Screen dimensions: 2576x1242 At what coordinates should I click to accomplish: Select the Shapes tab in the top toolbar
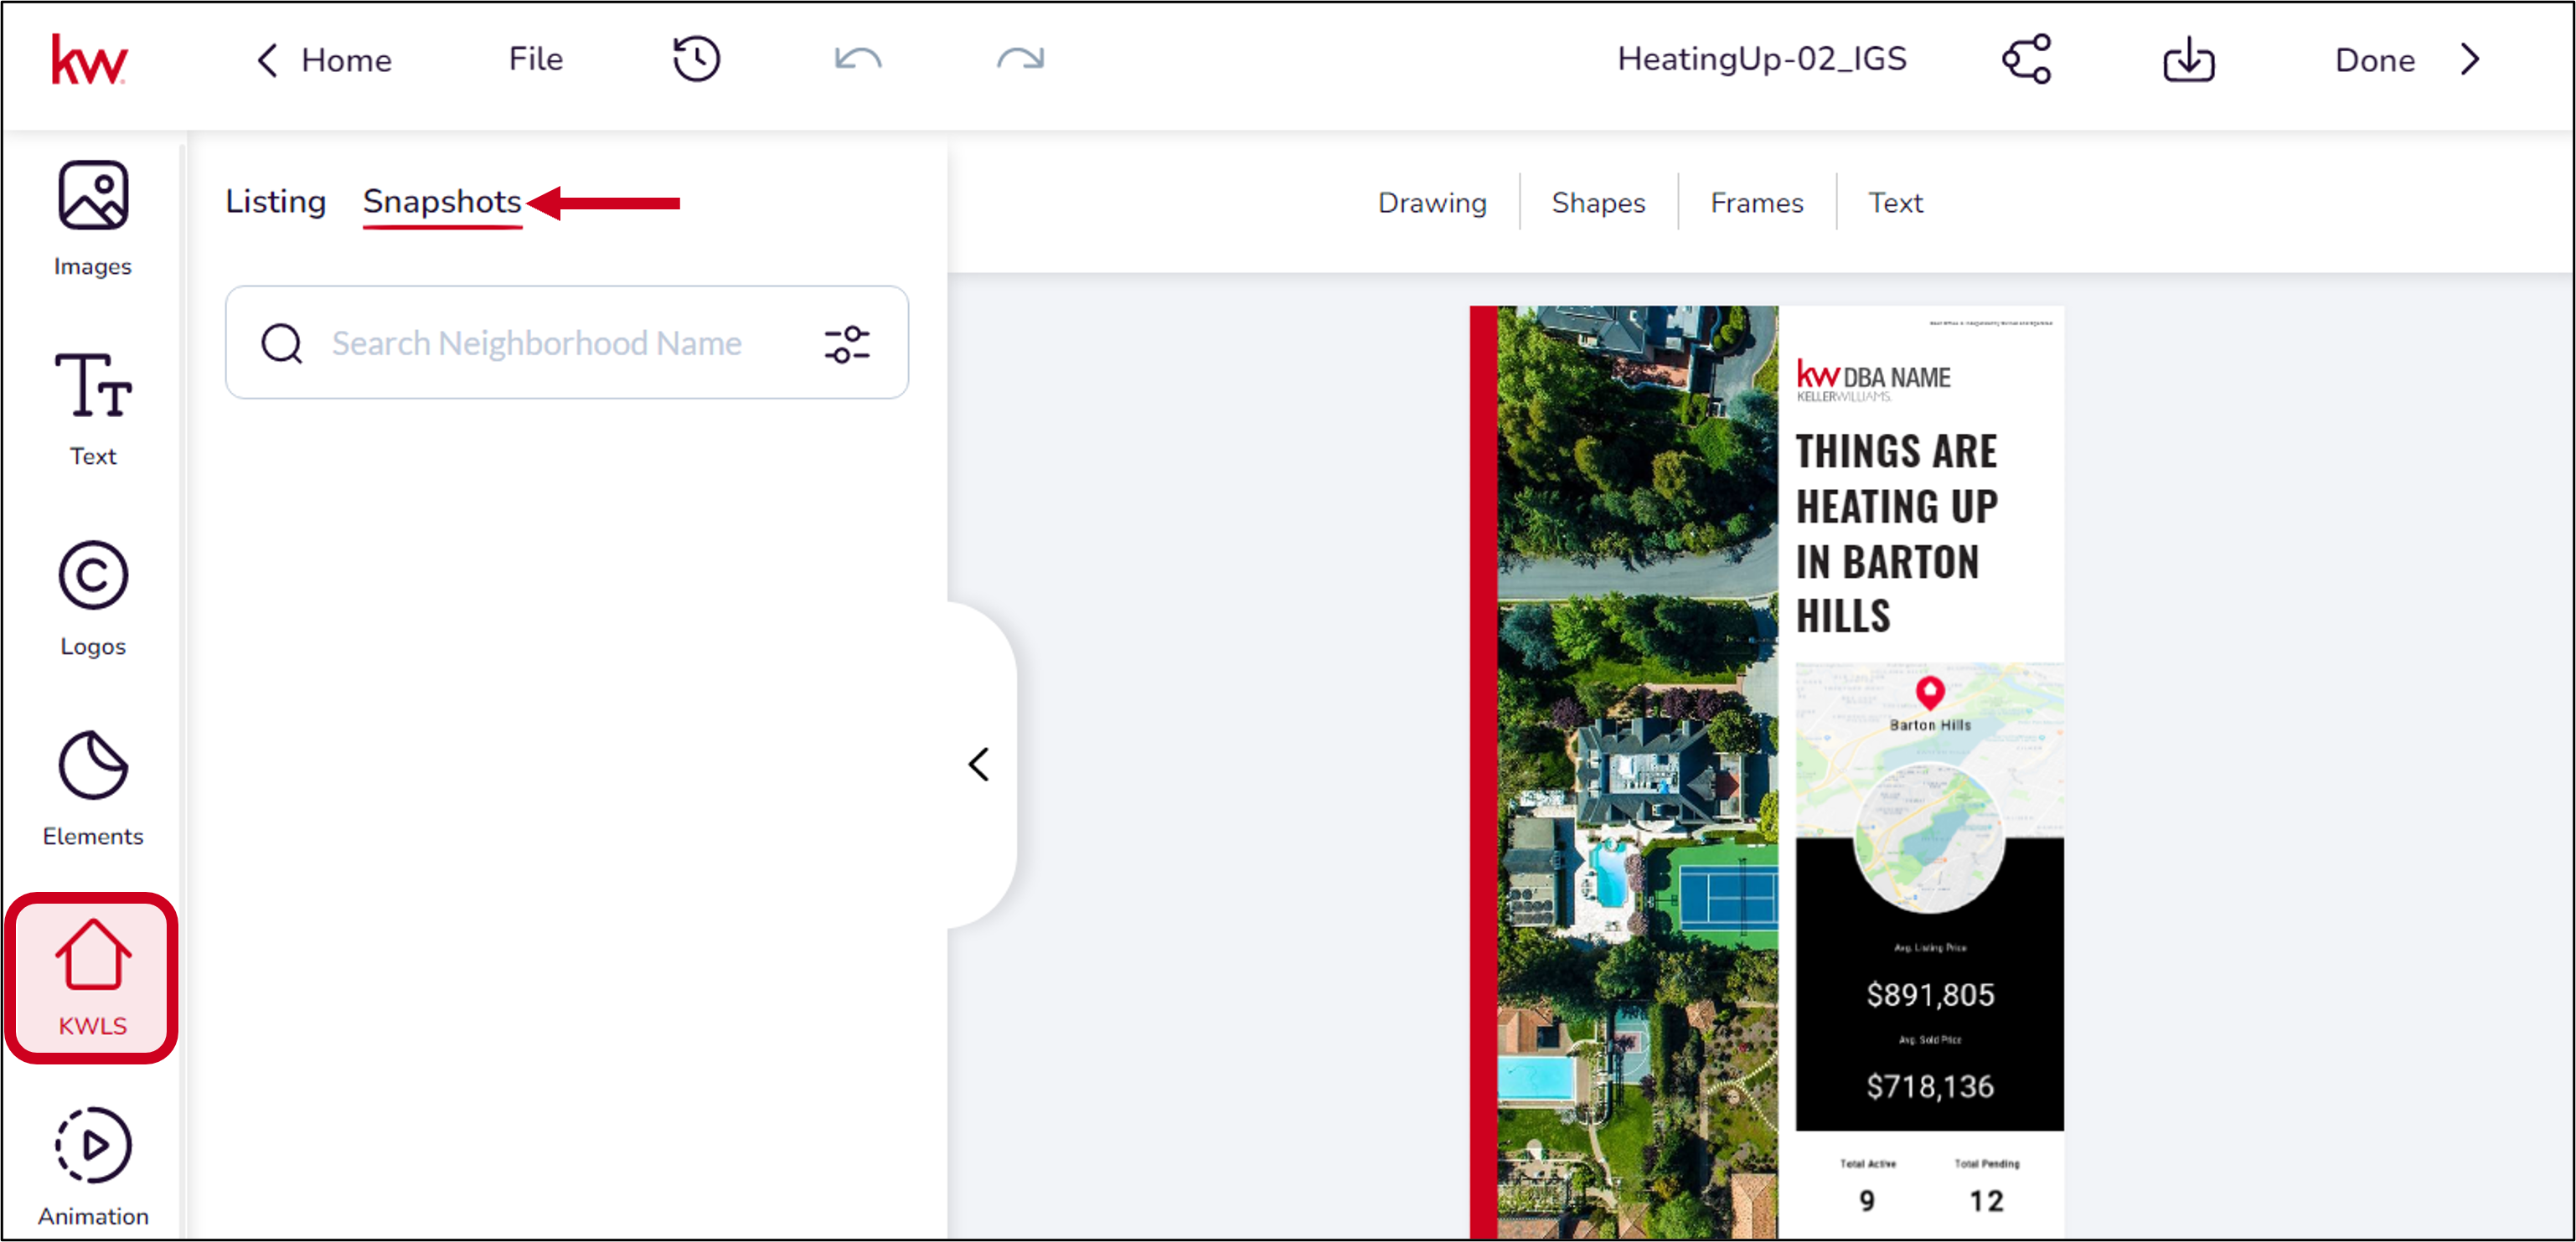pos(1598,203)
